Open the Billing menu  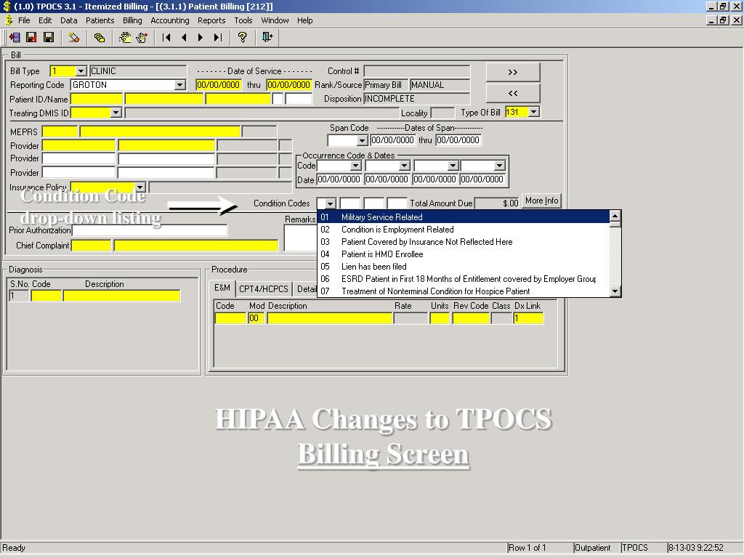point(132,20)
